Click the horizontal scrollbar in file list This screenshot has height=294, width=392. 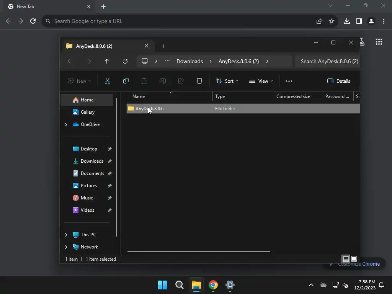pos(199,252)
